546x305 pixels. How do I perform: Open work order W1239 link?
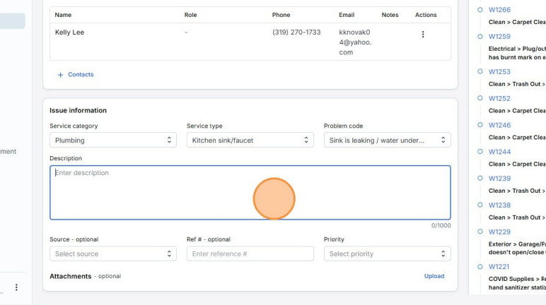[x=499, y=179]
